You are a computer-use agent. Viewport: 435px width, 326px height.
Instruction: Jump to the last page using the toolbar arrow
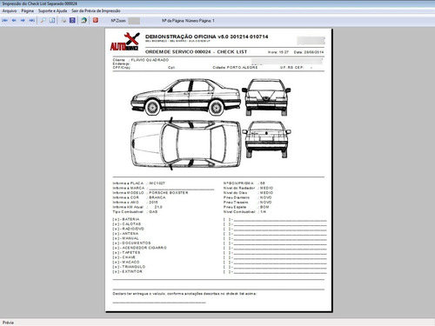pyautogui.click(x=32, y=20)
